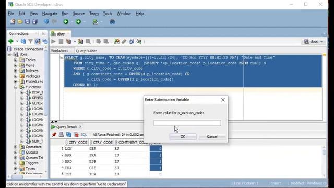This screenshot has height=188, width=334.
Task: Open the dropdown arrow next to New Connection
Action: pyautogui.click(x=17, y=41)
